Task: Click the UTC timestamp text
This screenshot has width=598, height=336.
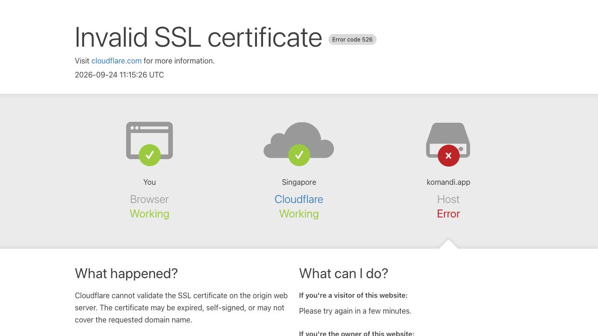Action: click(x=119, y=75)
